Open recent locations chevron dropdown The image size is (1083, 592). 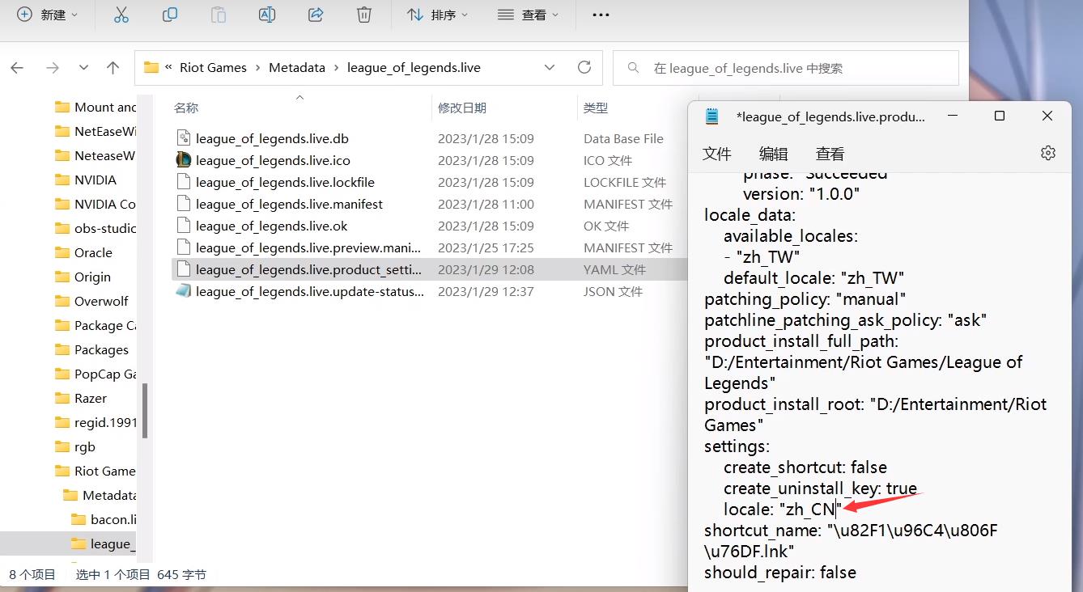point(83,68)
